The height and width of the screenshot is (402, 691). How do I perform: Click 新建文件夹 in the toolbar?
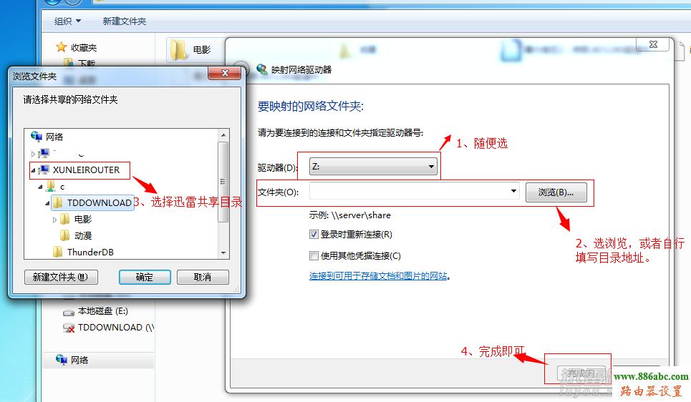point(125,21)
